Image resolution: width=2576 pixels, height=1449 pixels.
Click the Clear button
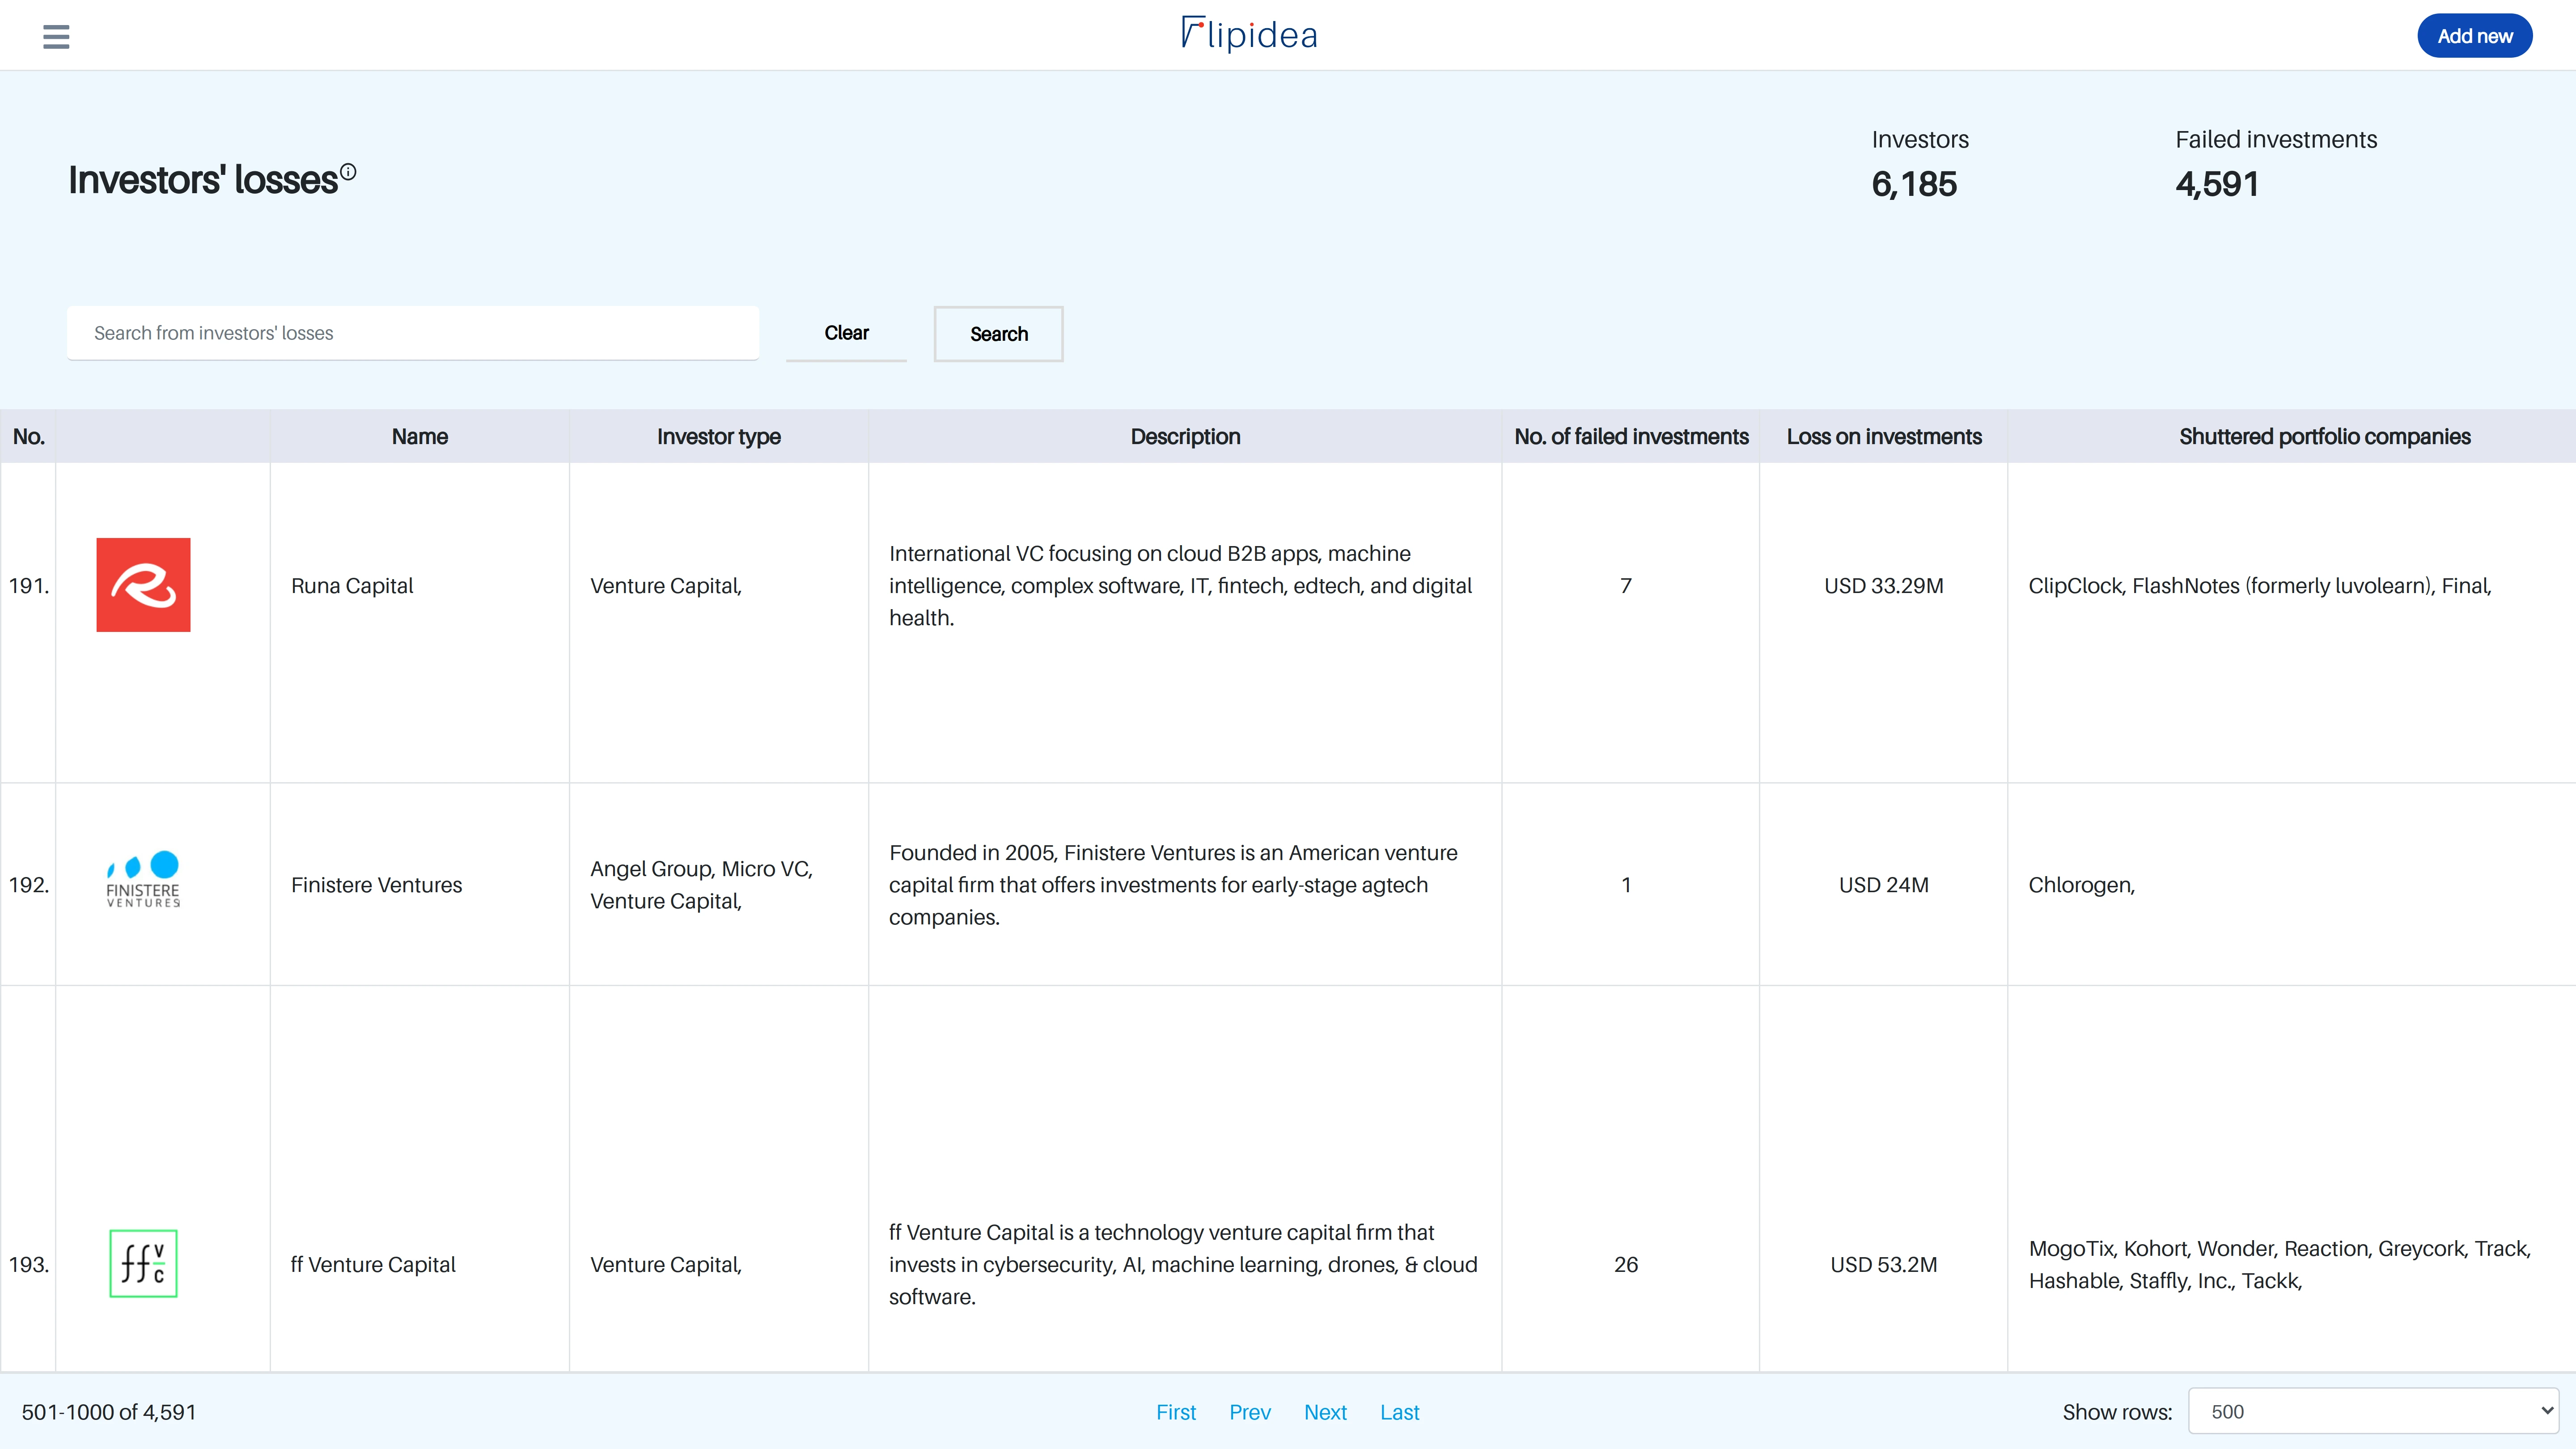click(x=846, y=333)
